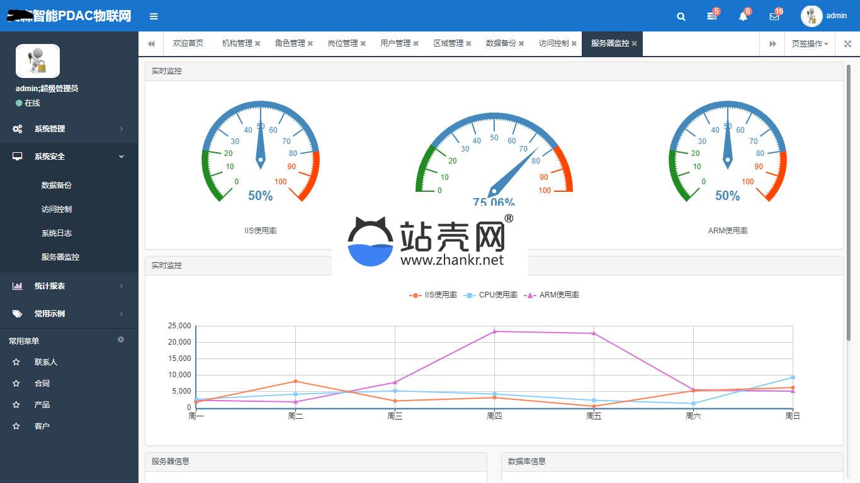This screenshot has width=860, height=483.
Task: Toggle IIS使用率 series in chart legend
Action: [433, 295]
